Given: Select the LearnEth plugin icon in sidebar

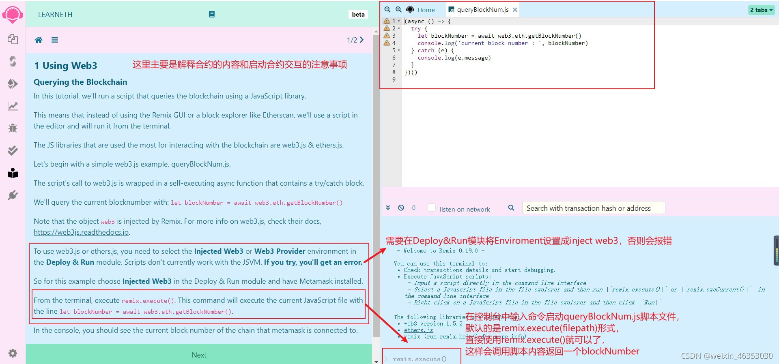Looking at the screenshot, I should point(13,173).
